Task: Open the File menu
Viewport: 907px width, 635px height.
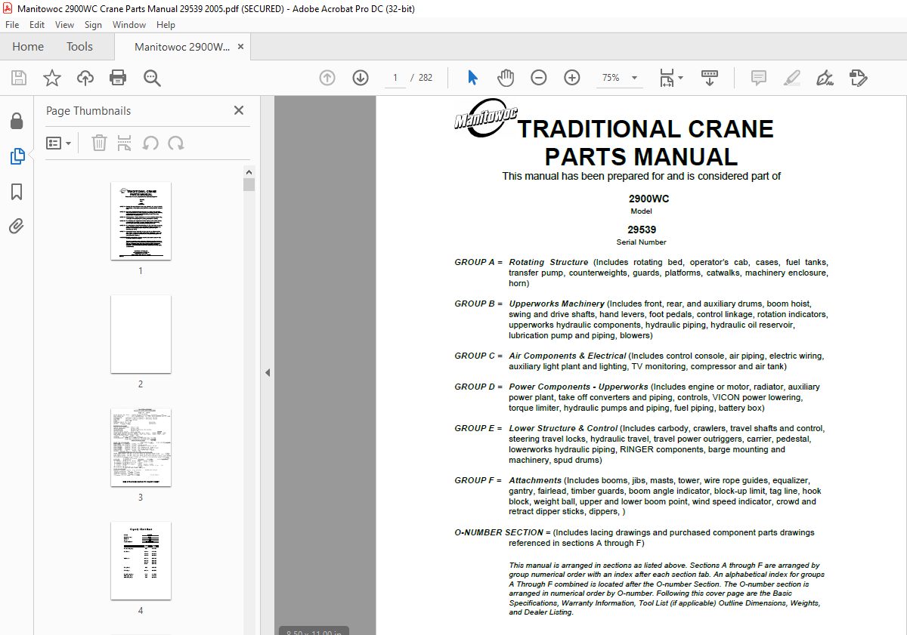Action: point(12,25)
